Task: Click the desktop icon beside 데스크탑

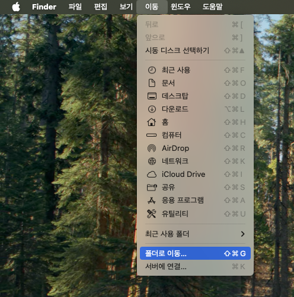Action: point(152,96)
